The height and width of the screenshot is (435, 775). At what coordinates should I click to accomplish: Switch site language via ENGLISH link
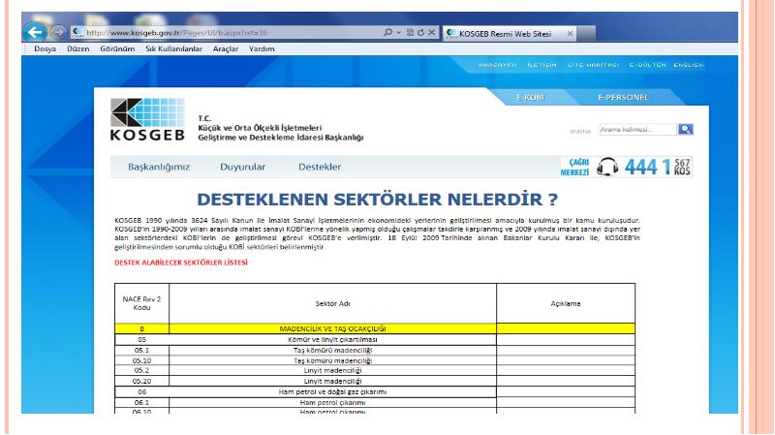689,65
